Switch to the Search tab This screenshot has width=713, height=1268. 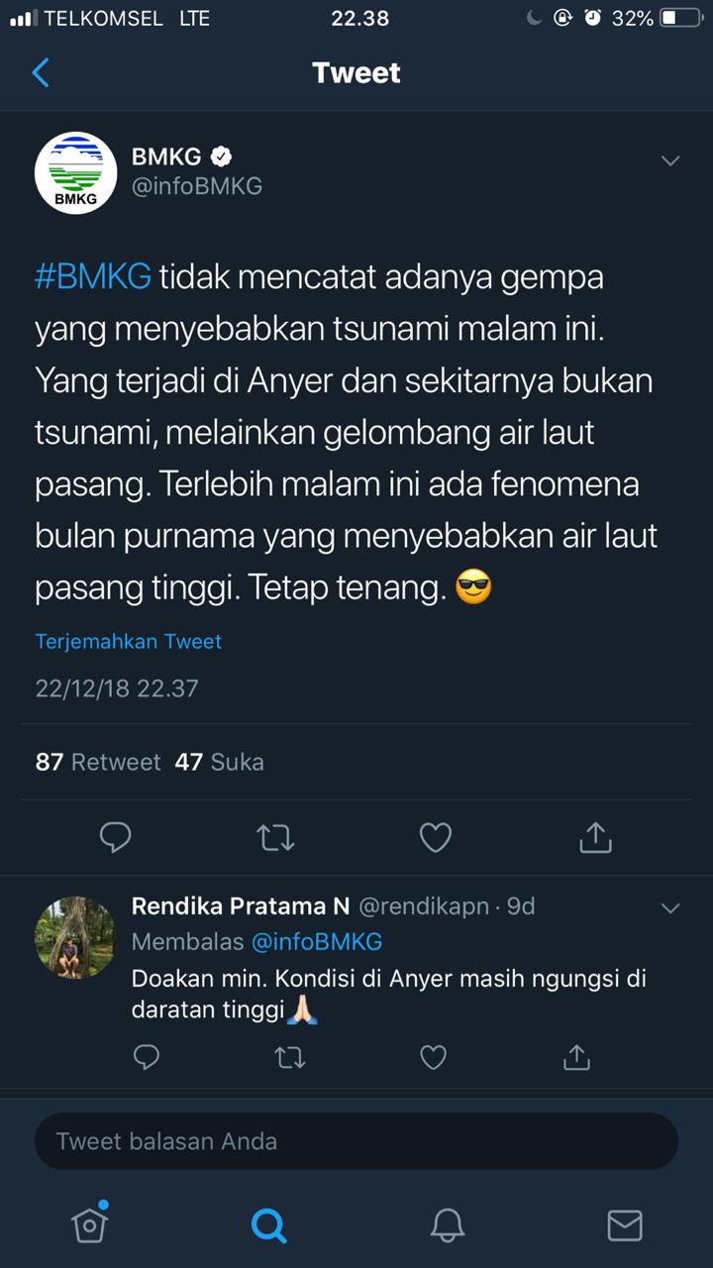(x=267, y=1225)
